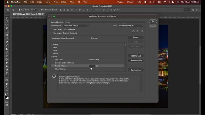
Task: Open the File menu
Action: 25,2
